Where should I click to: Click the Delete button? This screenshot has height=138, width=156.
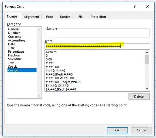(x=139, y=97)
